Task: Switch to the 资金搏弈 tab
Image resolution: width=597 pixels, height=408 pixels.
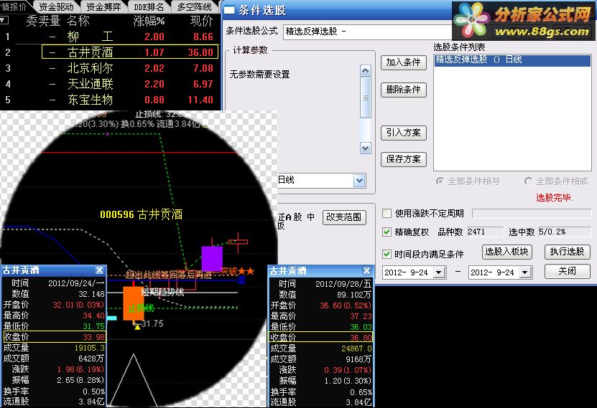Action: coord(103,7)
